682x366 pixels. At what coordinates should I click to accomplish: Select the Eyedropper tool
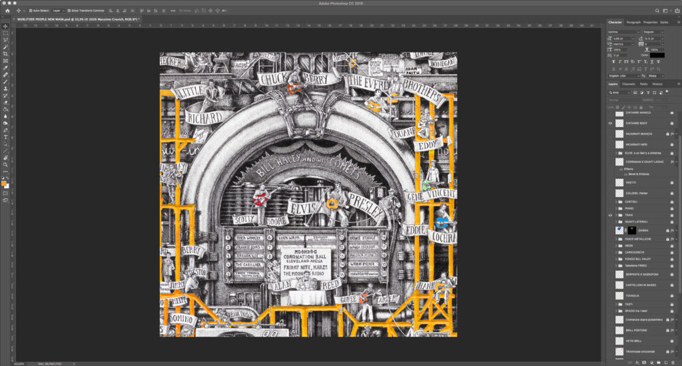5,68
